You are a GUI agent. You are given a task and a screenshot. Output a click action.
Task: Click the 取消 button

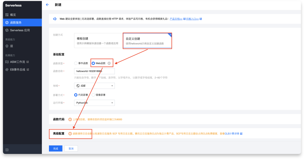click(x=71, y=149)
